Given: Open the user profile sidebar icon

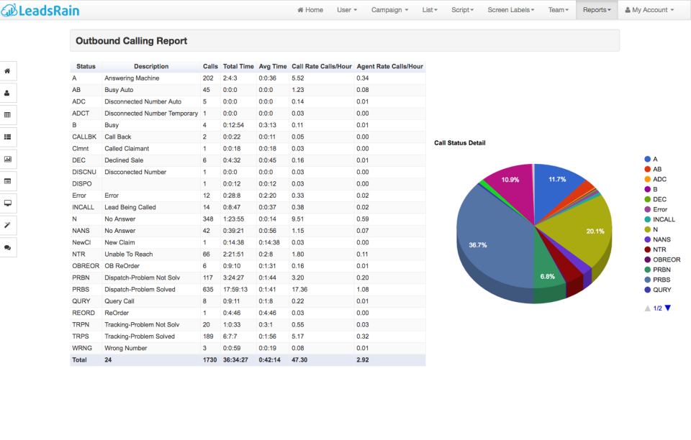Looking at the screenshot, I should coord(8,93).
